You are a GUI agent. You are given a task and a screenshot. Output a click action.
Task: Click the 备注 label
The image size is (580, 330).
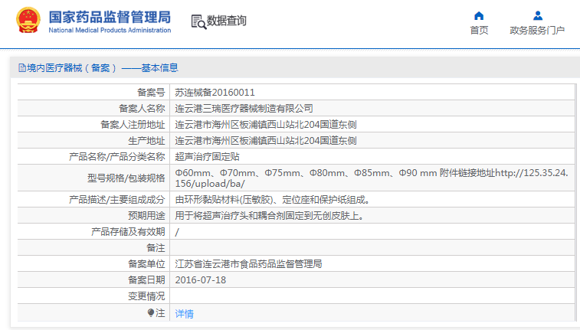156,248
